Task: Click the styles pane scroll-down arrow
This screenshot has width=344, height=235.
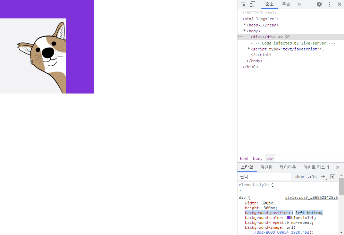Action: (341, 232)
